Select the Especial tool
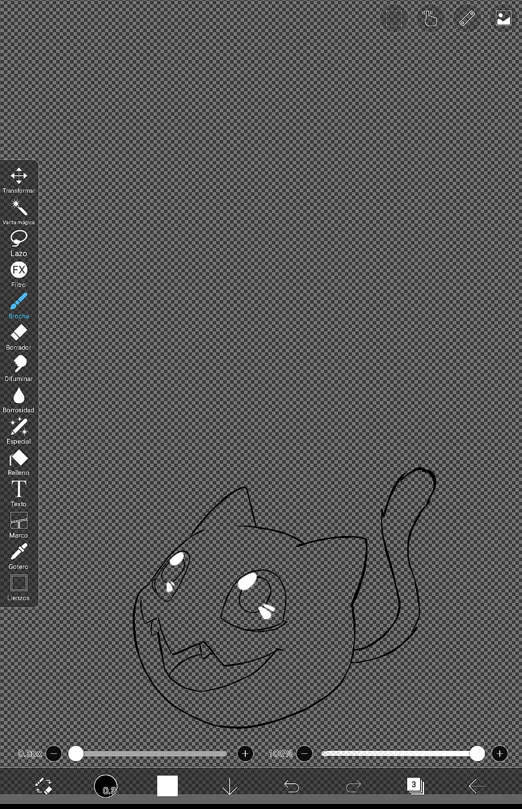 click(19, 430)
